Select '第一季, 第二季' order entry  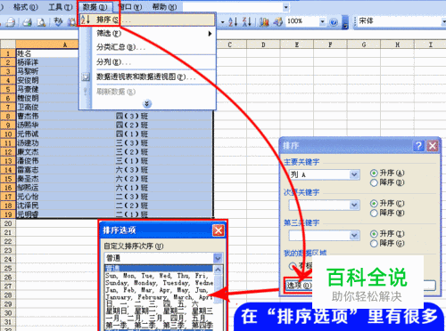click(159, 325)
